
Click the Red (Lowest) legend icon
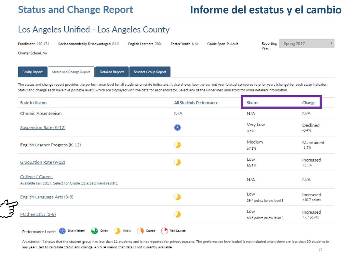tap(164, 231)
